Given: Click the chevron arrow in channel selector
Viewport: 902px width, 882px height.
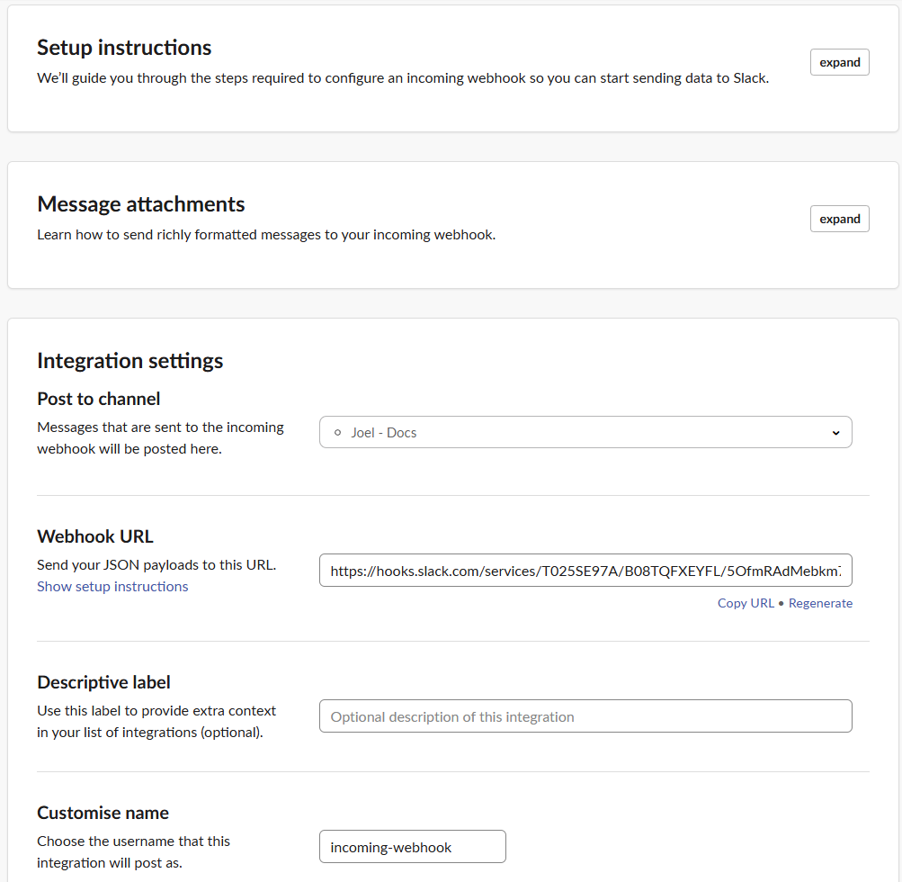Looking at the screenshot, I should 835,433.
